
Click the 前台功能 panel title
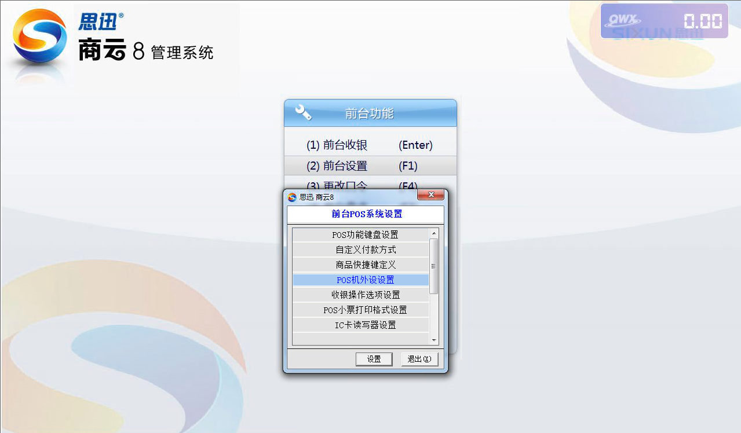coord(370,113)
